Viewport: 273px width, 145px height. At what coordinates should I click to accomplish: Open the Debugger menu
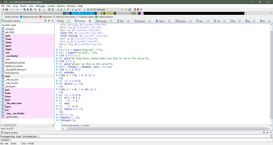pos(40,6)
